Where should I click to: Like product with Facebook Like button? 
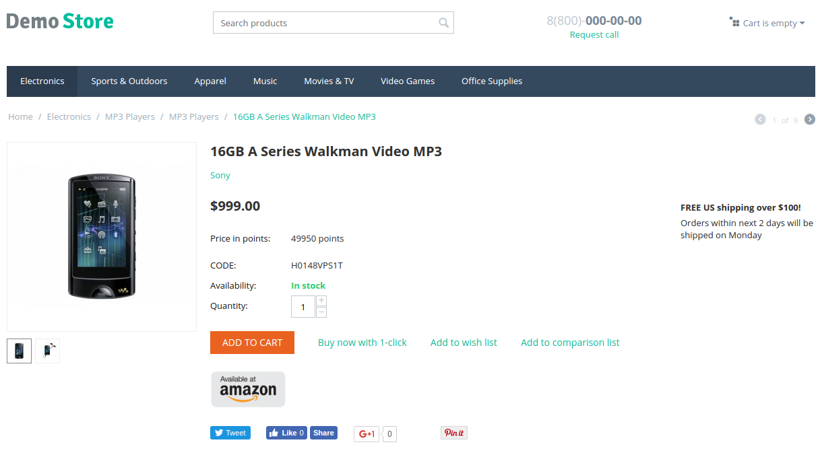286,433
